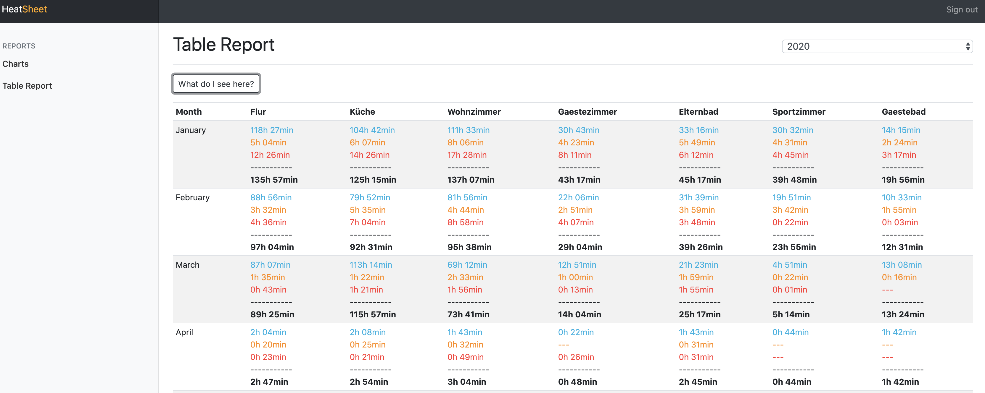Click the Gaestebad column header
The image size is (985, 393).
pyautogui.click(x=904, y=111)
